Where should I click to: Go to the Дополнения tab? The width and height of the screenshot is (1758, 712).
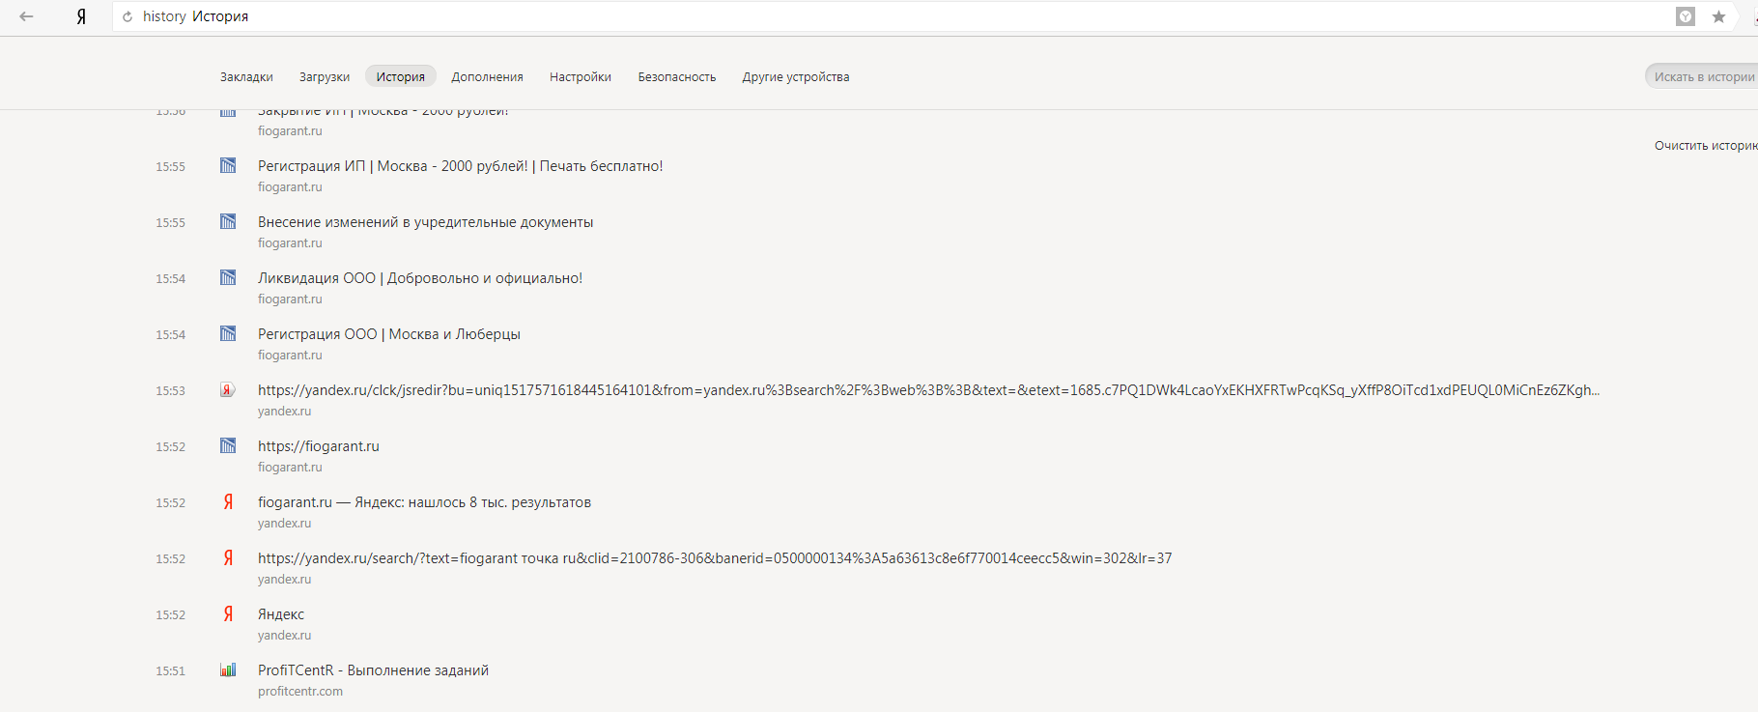point(487,77)
